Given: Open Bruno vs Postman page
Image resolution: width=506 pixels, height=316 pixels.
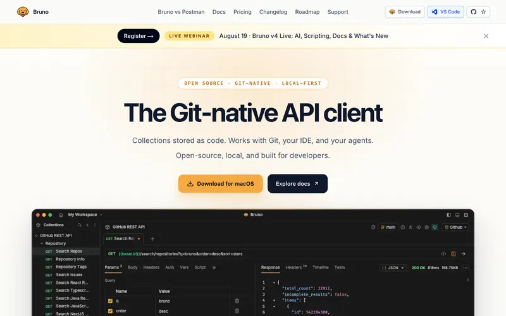Looking at the screenshot, I should click(x=181, y=12).
